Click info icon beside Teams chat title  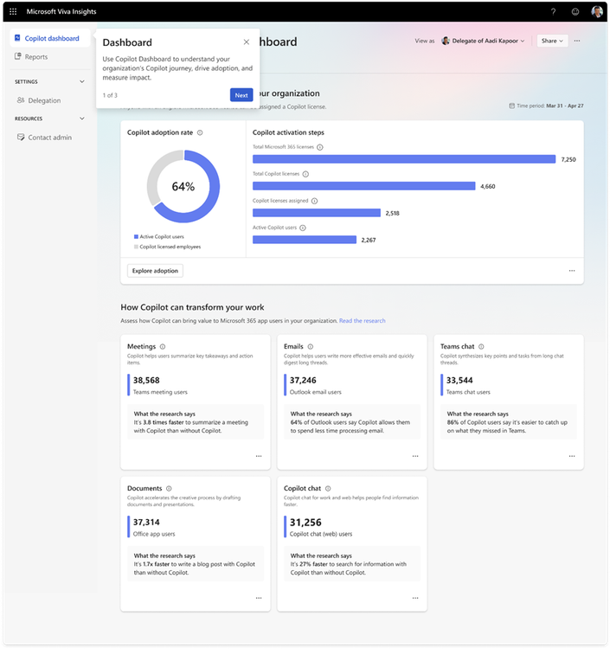tap(481, 347)
